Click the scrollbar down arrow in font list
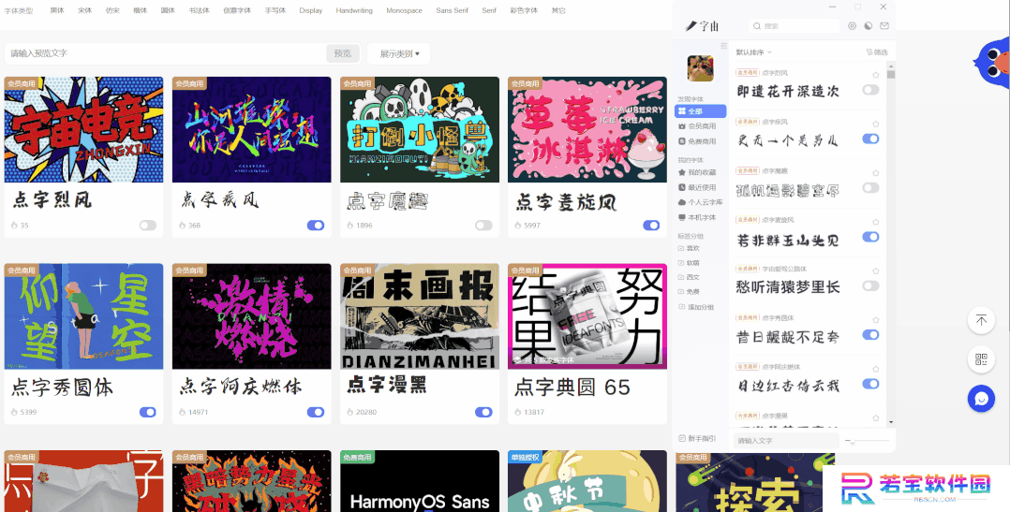1010x512 pixels. [891, 422]
